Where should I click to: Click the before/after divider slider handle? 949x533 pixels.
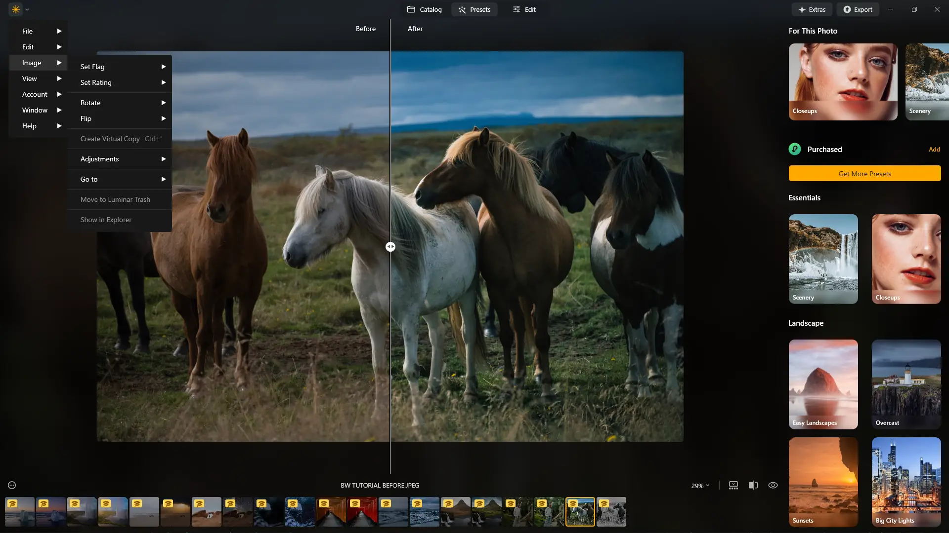[390, 247]
